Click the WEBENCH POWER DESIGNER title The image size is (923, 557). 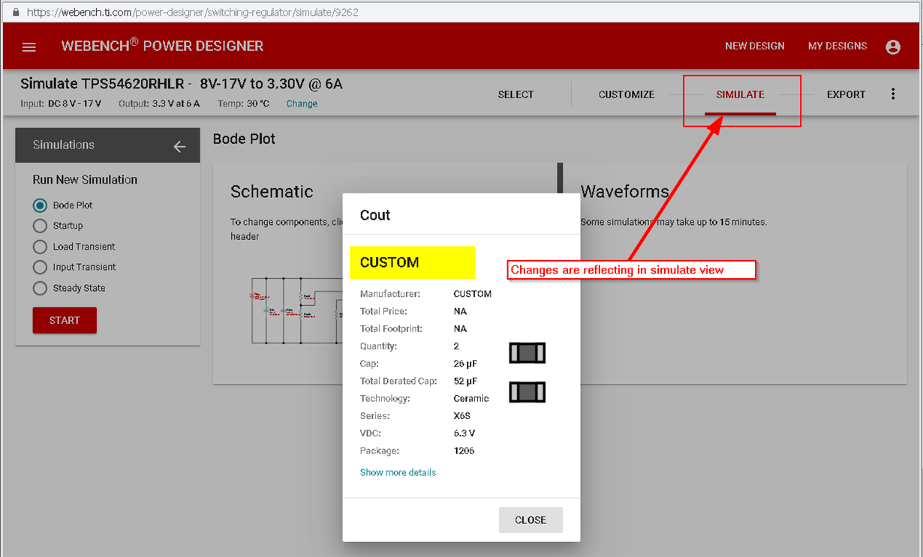point(162,46)
